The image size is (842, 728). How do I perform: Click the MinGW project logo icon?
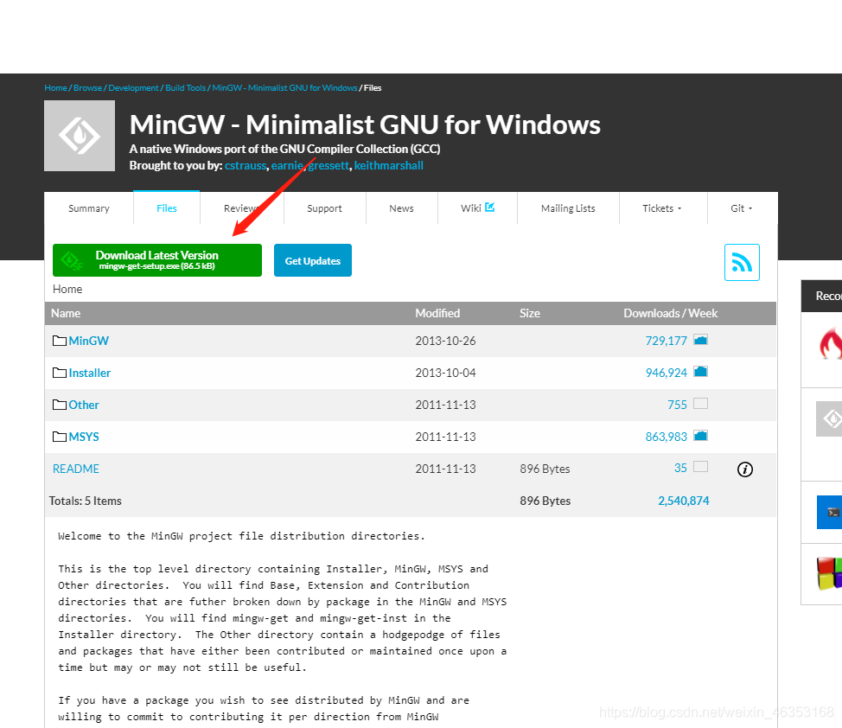tap(80, 136)
